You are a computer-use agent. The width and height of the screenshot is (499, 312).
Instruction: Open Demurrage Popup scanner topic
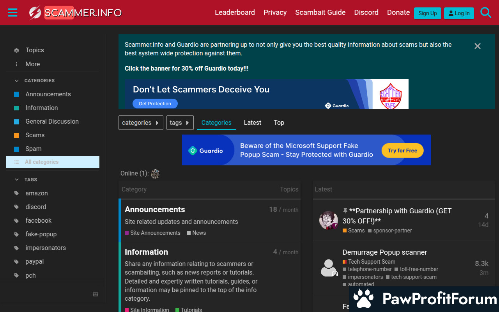coord(385,252)
